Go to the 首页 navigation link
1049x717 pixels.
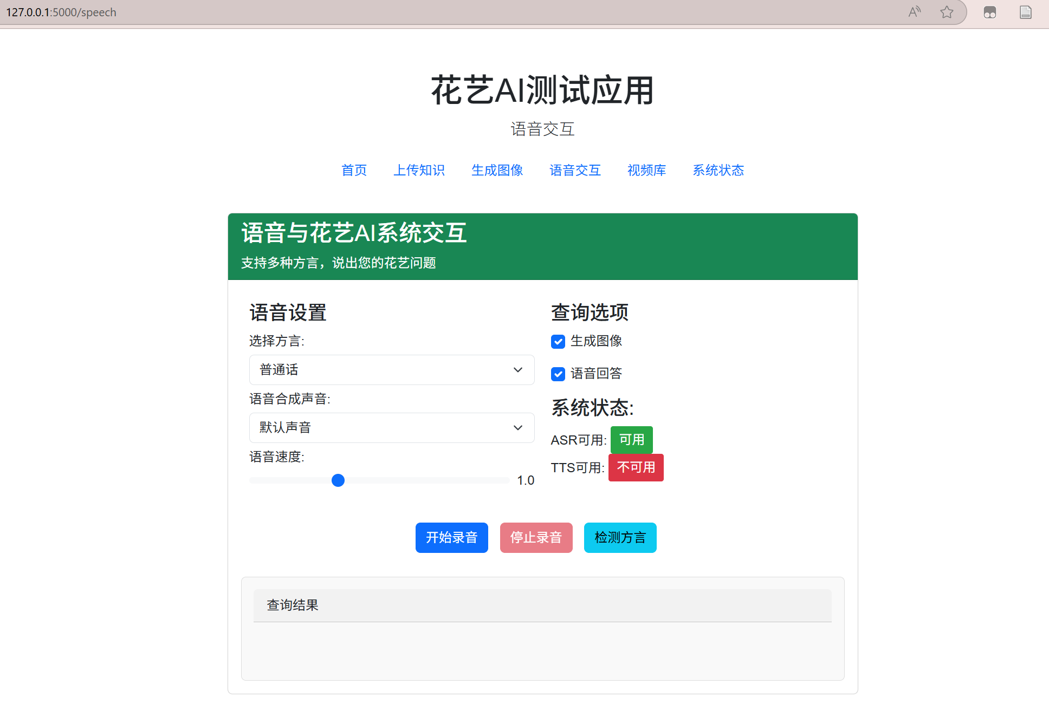[354, 170]
